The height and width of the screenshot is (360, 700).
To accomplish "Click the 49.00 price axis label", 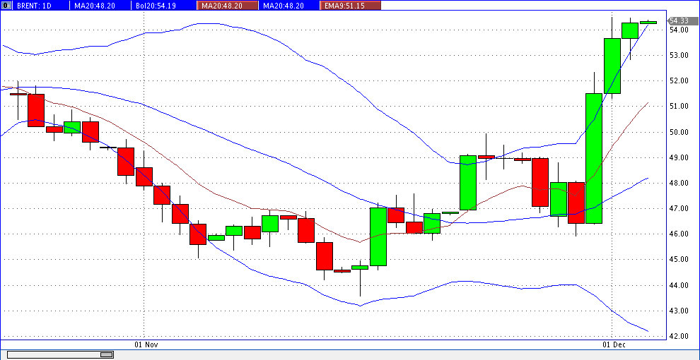I will 679,157.
